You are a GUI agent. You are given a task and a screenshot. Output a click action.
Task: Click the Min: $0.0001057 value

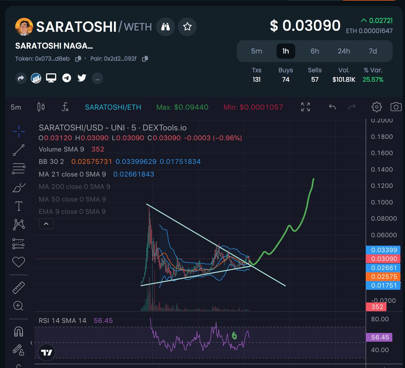[x=253, y=107]
